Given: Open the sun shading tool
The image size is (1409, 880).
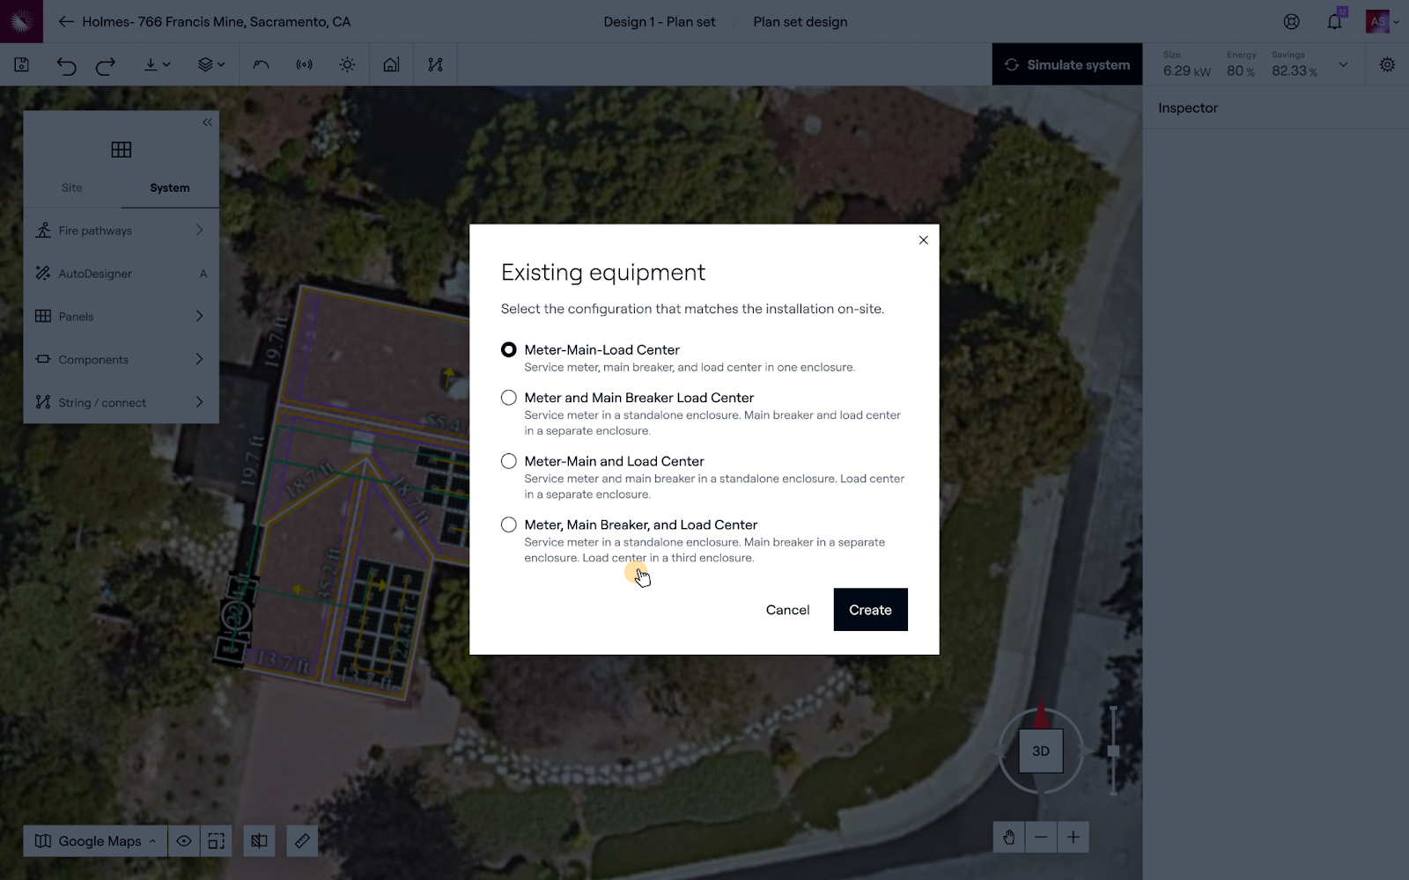Looking at the screenshot, I should click(347, 65).
